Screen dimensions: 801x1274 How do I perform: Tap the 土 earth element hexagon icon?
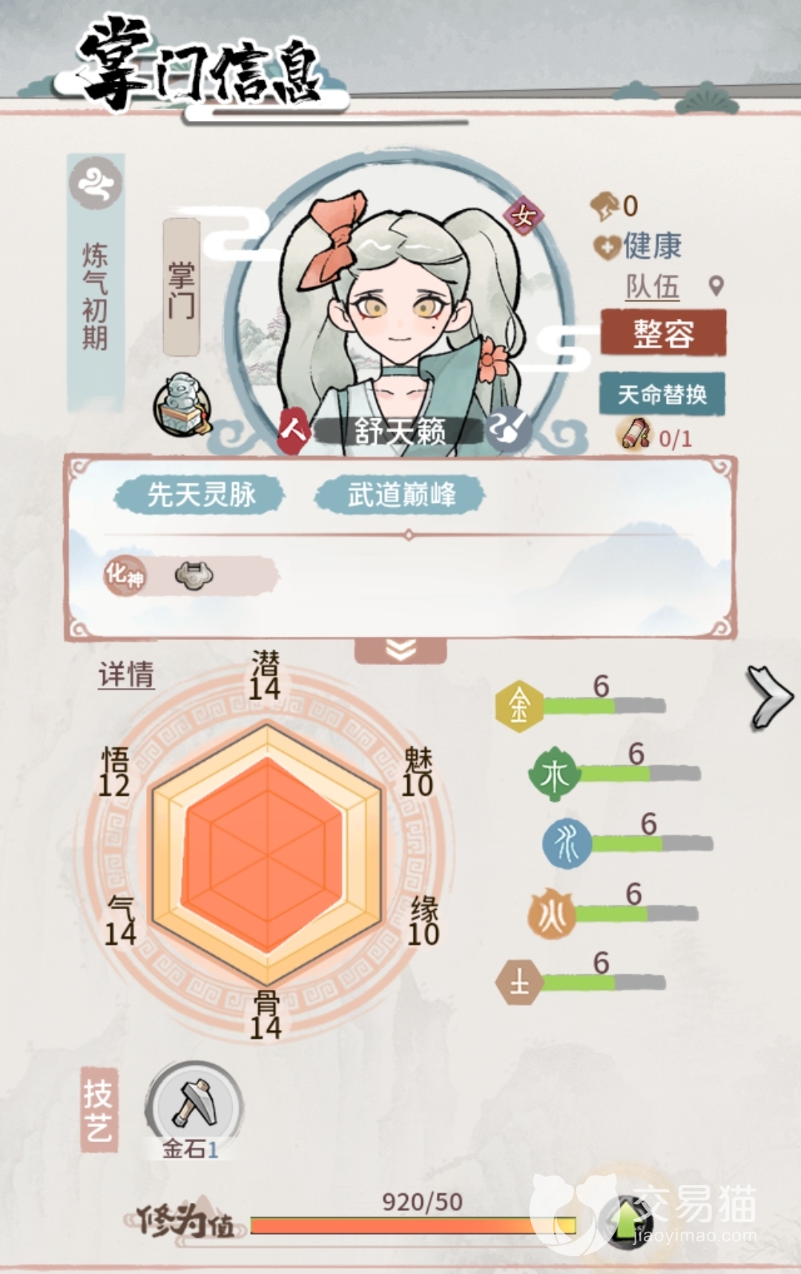[518, 982]
